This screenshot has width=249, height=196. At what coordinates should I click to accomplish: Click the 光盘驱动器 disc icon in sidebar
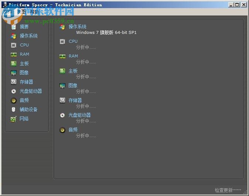(14, 91)
